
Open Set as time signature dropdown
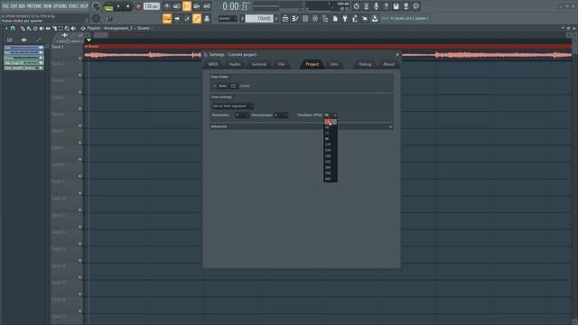(x=232, y=107)
